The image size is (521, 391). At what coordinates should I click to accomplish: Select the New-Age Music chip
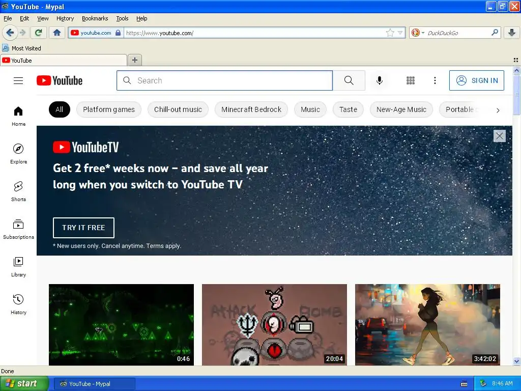pyautogui.click(x=401, y=109)
